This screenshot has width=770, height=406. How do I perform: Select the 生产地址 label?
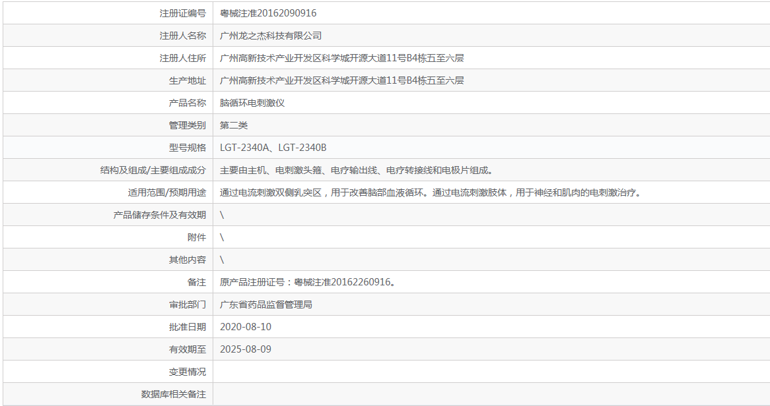coord(188,80)
